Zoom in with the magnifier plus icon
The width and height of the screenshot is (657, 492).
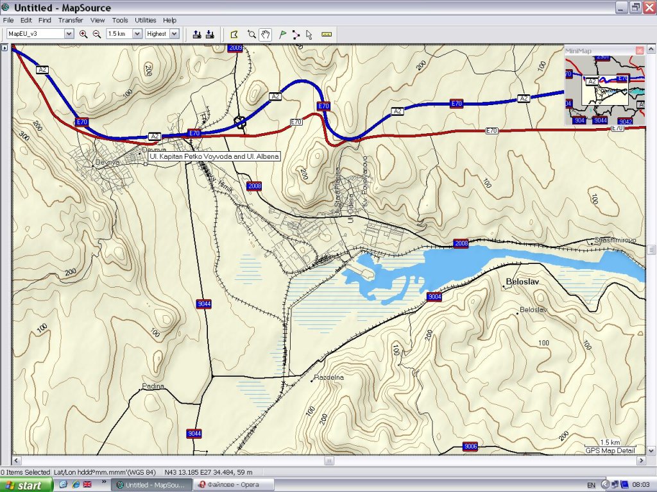tap(83, 35)
